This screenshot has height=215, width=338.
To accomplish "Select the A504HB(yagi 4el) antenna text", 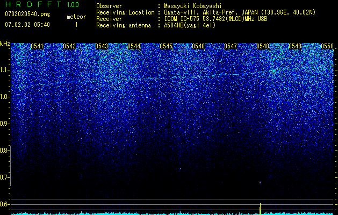I will [x=190, y=25].
